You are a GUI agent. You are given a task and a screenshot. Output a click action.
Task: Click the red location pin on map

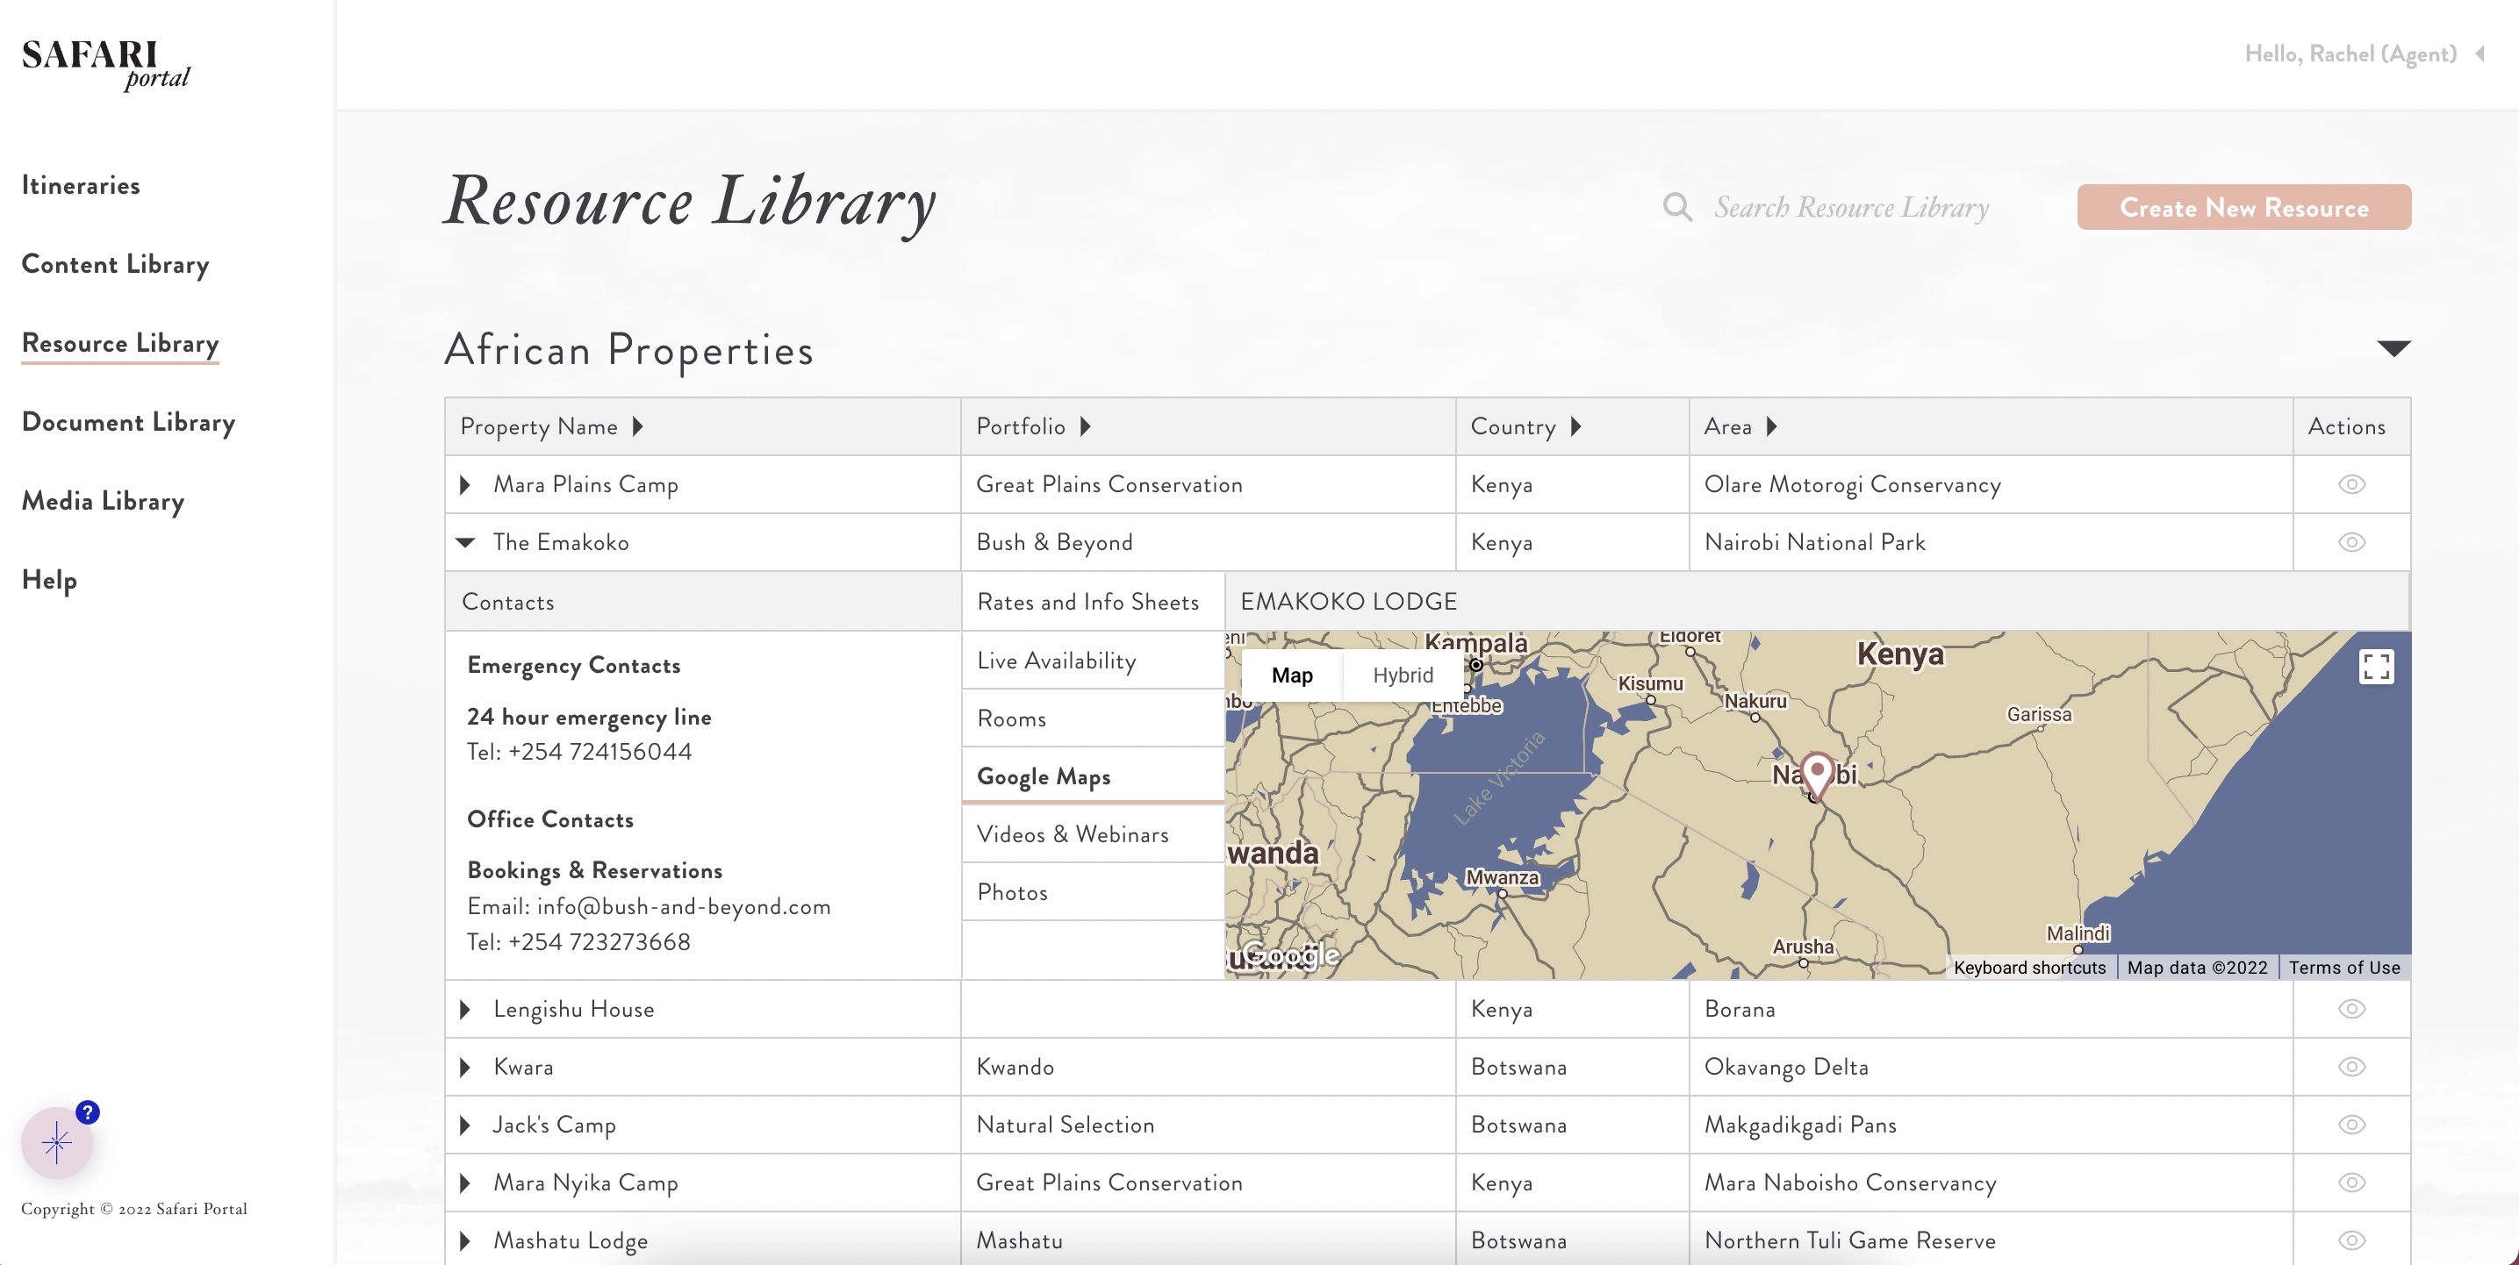(1817, 775)
